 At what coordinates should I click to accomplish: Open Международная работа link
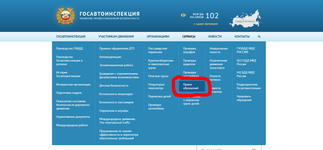click(72, 125)
